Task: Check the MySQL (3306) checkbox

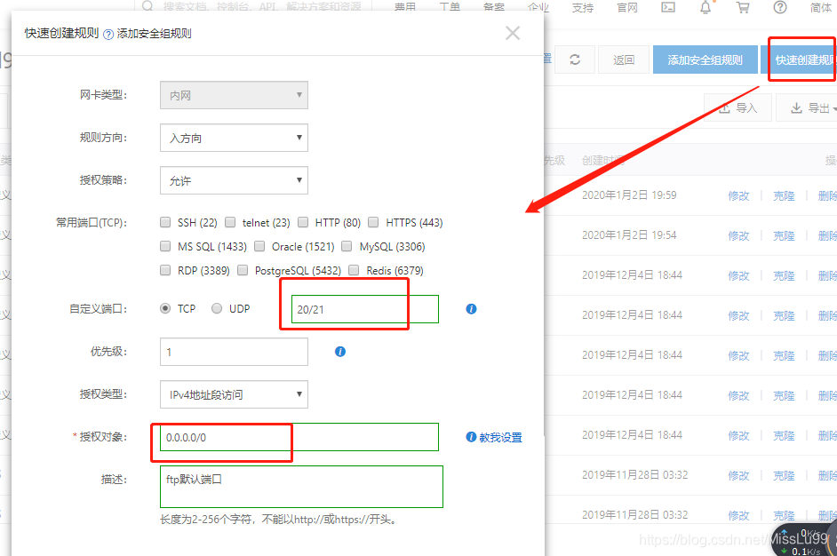Action: click(347, 246)
